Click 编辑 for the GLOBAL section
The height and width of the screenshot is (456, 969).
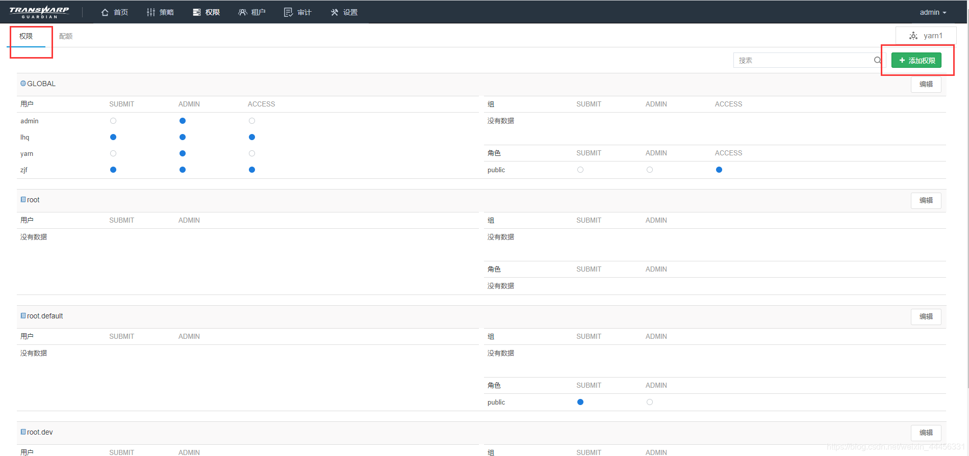[x=926, y=84]
